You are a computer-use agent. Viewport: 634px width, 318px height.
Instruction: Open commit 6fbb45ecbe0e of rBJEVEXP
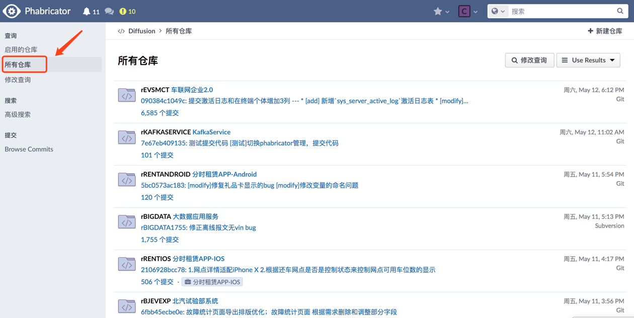[269, 312]
